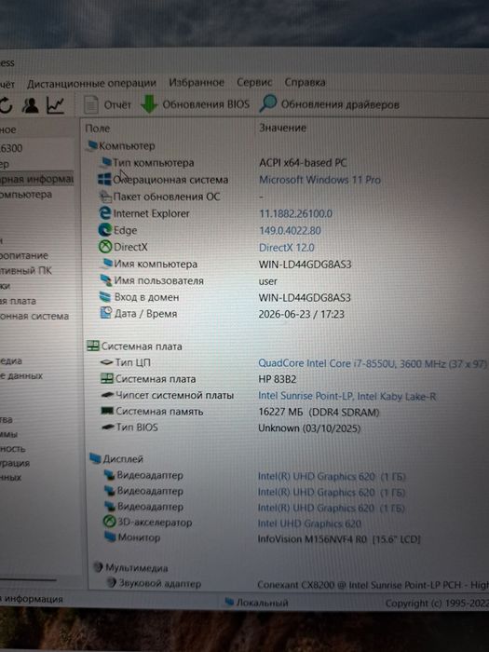Click the Тип BIOS chip icon
Viewport: 489px width, 652px height.
click(x=108, y=427)
